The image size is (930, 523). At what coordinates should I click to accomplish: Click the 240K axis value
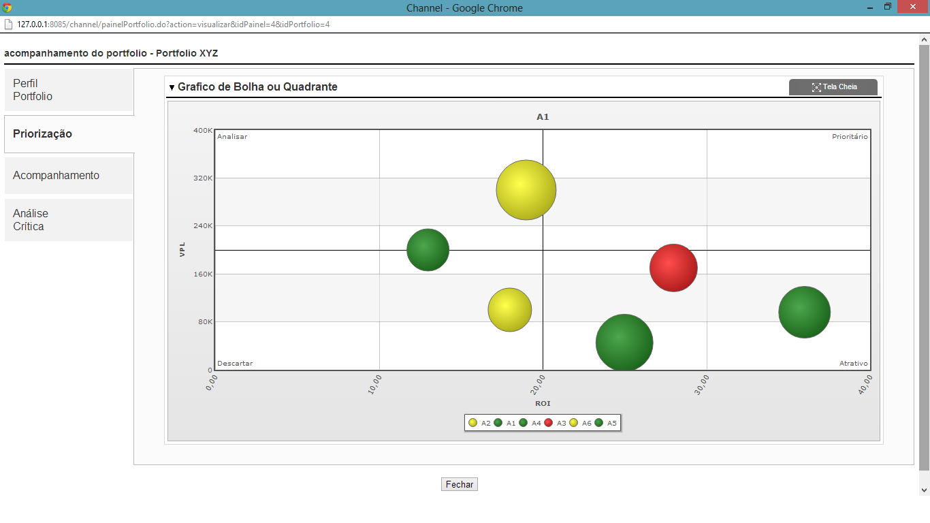[203, 226]
